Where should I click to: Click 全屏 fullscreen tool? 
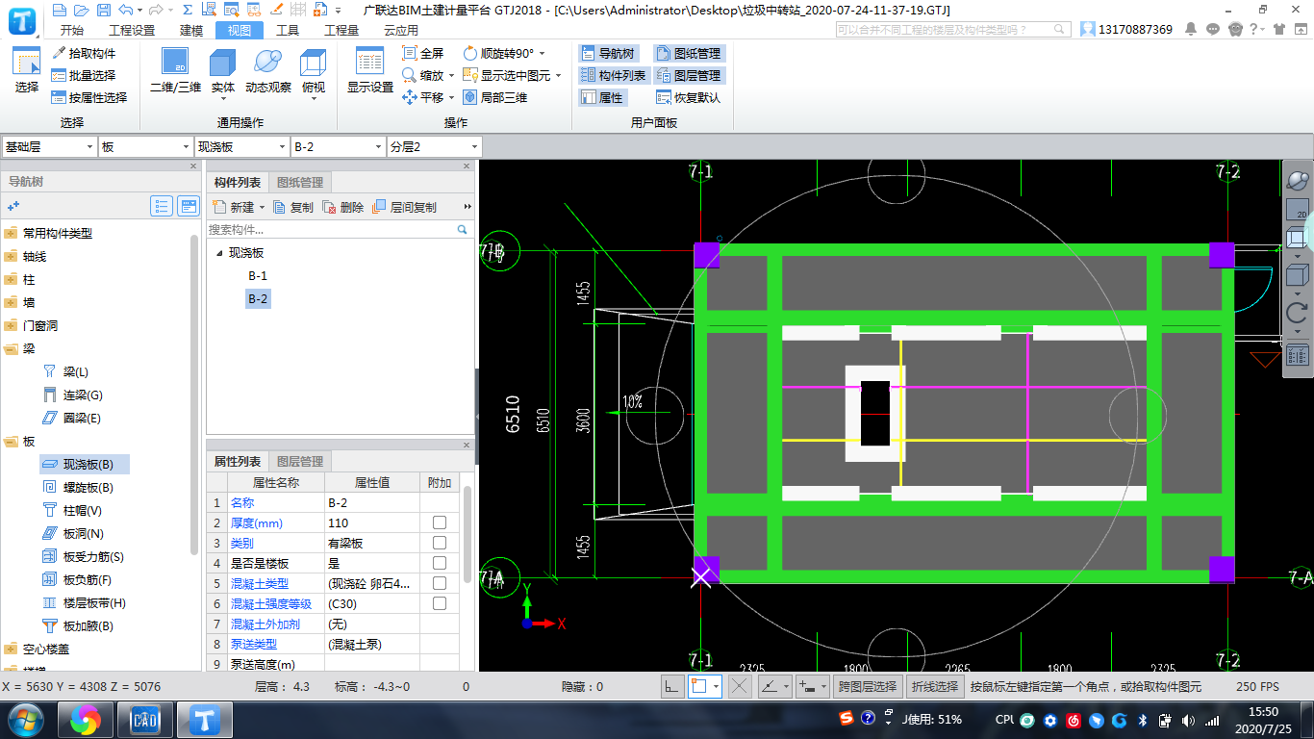(x=423, y=53)
